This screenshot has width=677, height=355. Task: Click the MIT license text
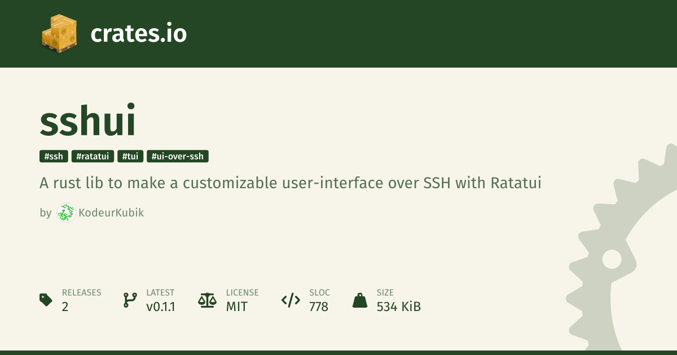(x=236, y=307)
